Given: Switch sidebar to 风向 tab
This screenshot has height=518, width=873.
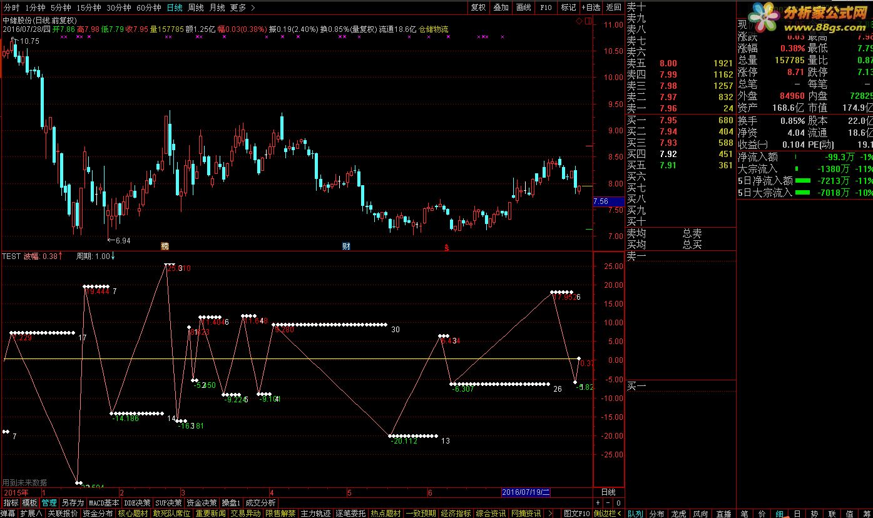Looking at the screenshot, I should point(701,513).
